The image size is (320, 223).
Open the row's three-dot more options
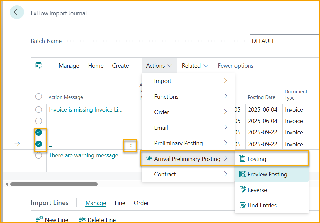[131, 145]
